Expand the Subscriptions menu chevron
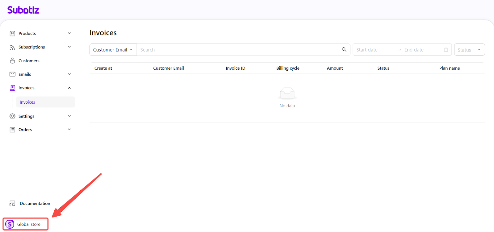This screenshot has width=494, height=232. coord(69,47)
